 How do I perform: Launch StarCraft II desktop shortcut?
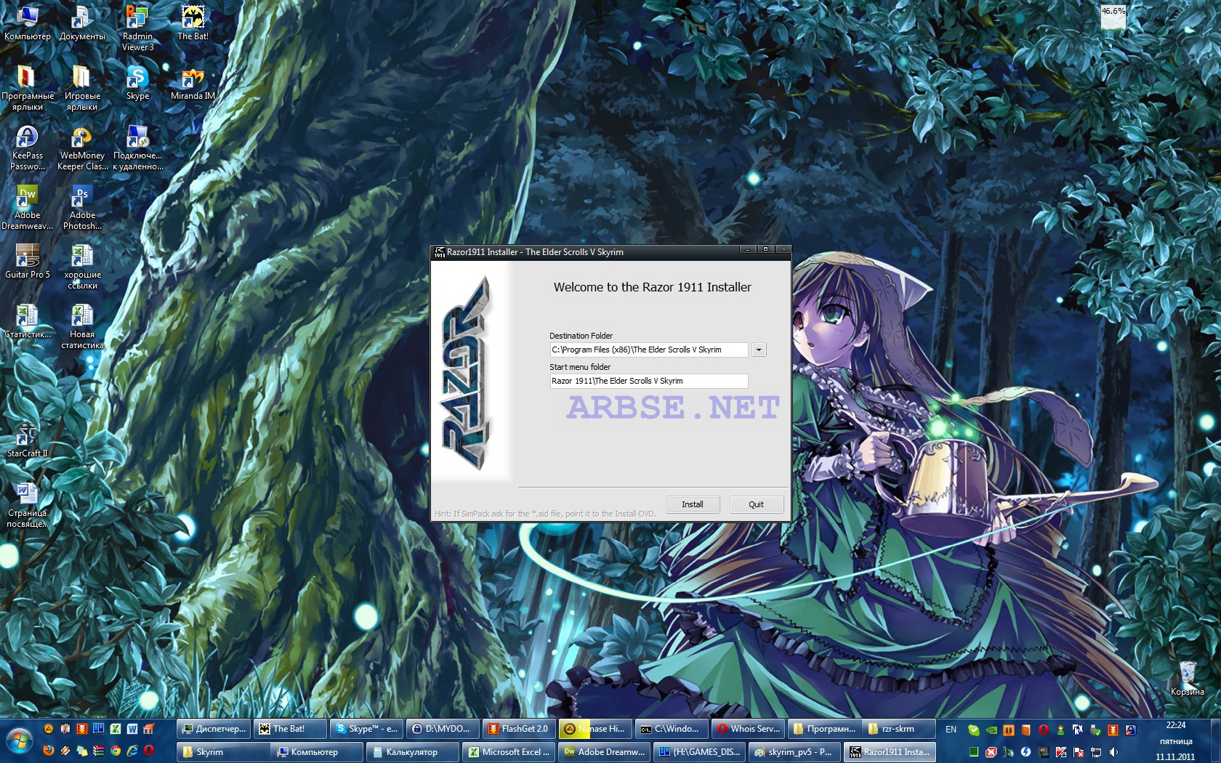(28, 440)
